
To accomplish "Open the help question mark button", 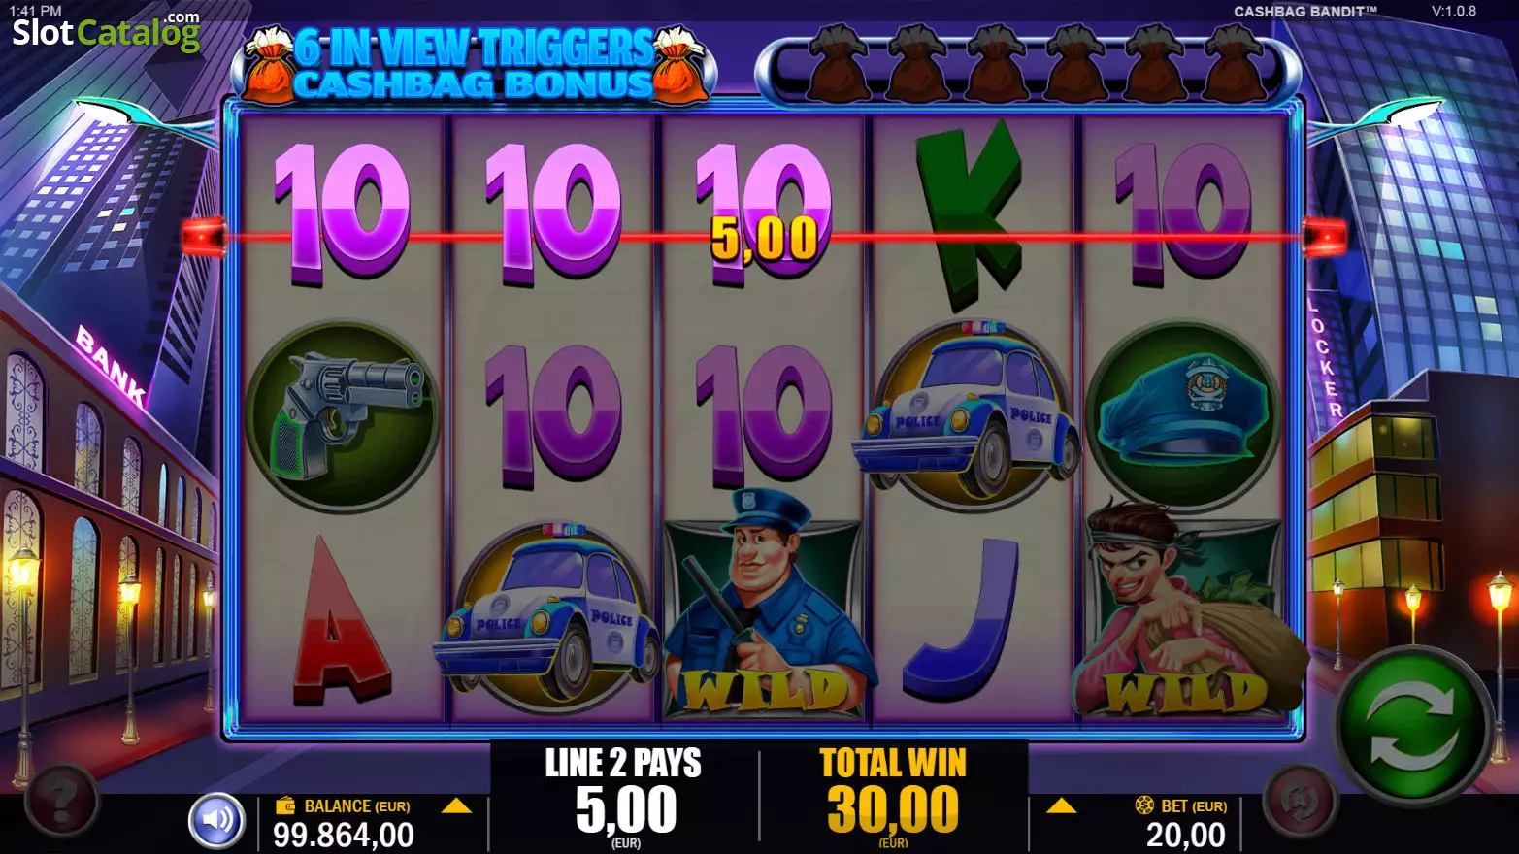I will pos(60,802).
